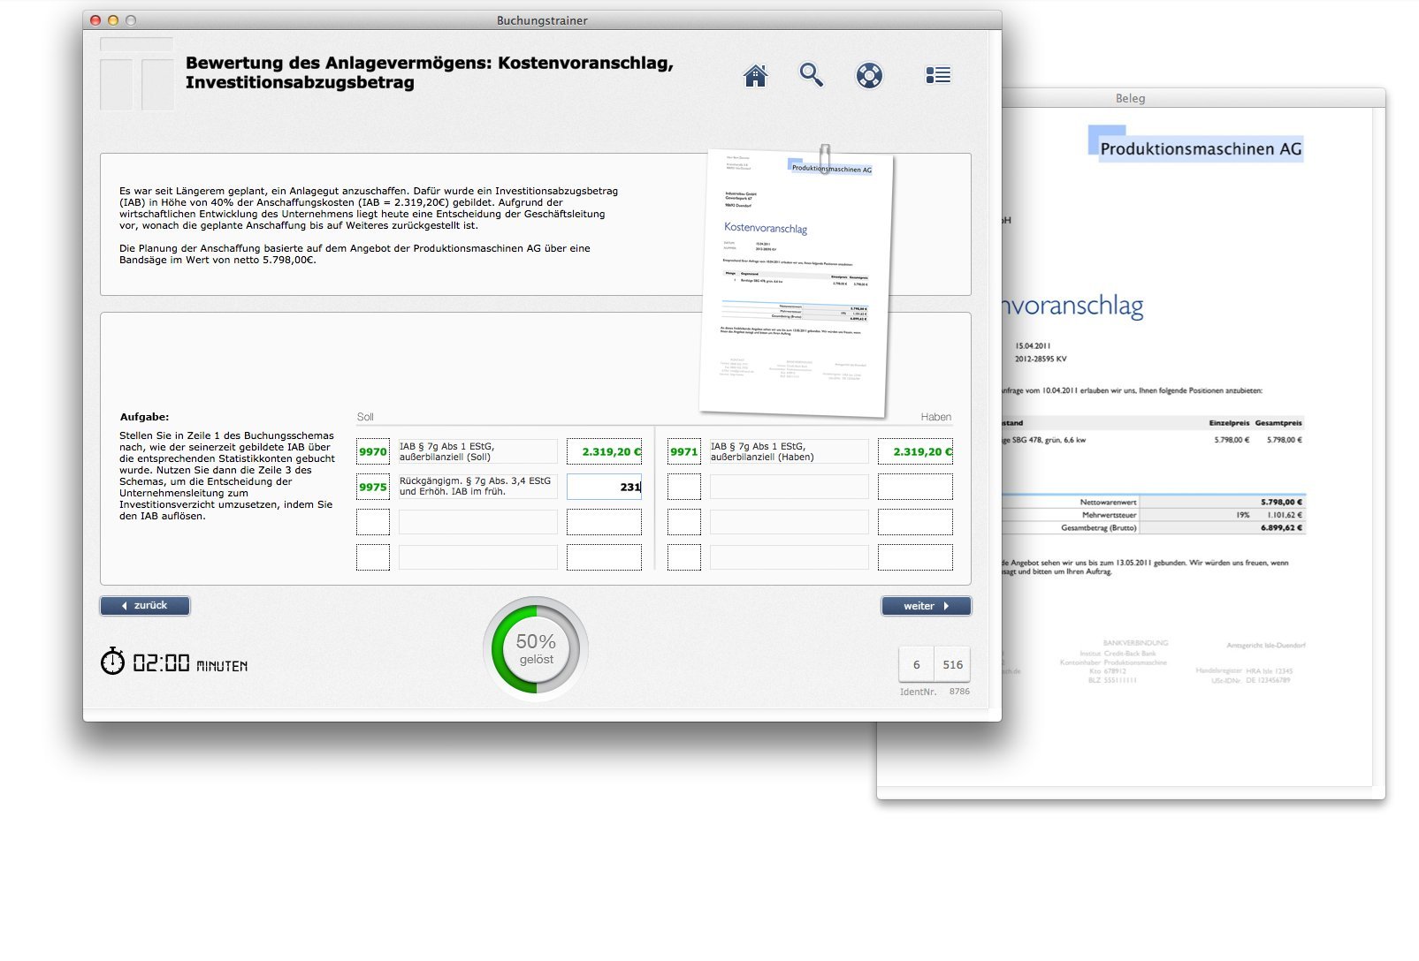Click the Haben column header
The width and height of the screenshot is (1419, 961).
point(935,417)
